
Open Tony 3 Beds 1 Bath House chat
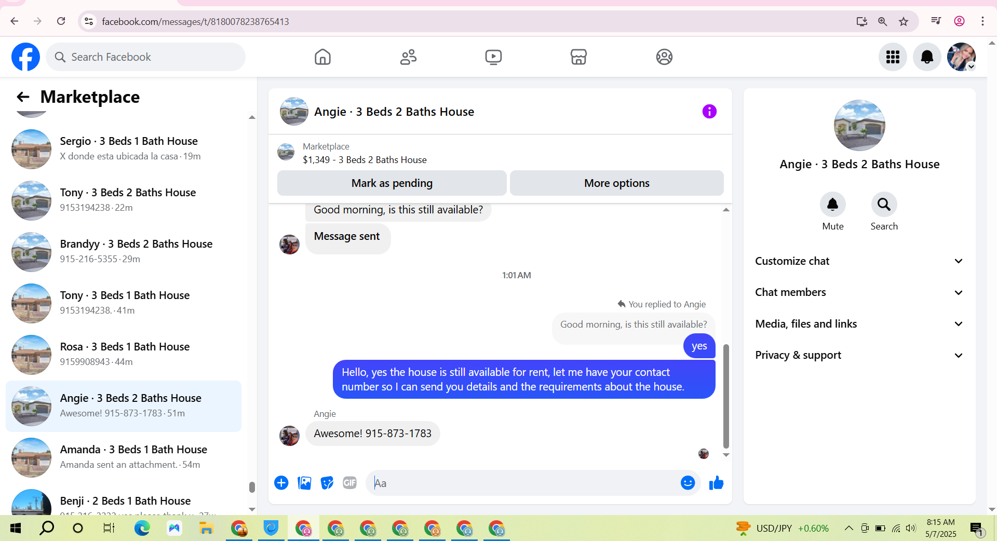click(x=124, y=303)
